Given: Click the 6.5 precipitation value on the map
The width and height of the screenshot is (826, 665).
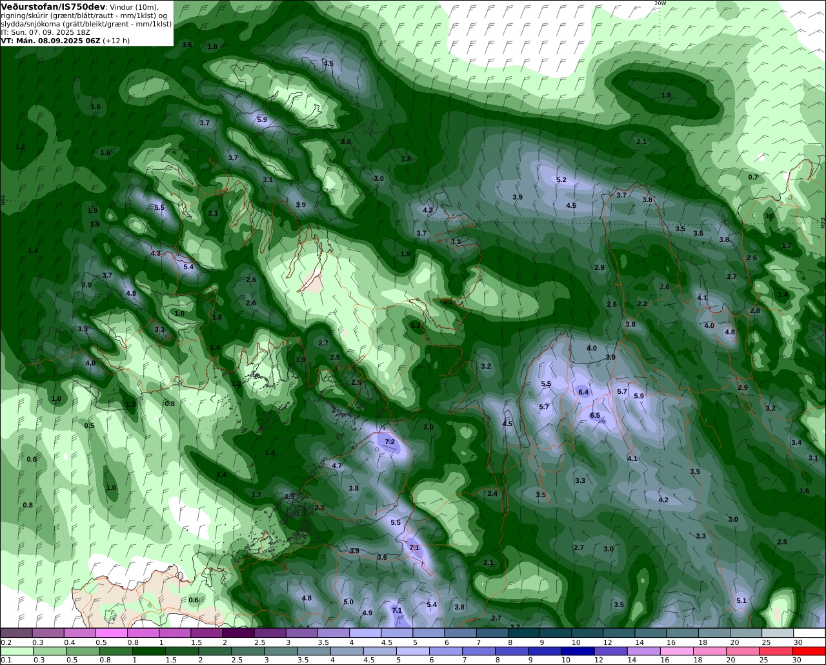Looking at the screenshot, I should click(595, 415).
